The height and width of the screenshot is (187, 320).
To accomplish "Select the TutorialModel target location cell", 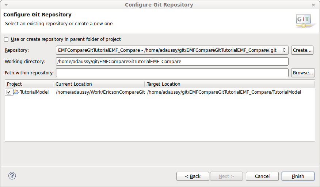I will 224,92.
